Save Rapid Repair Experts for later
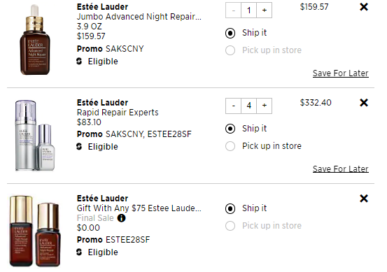Viewport: 387px width, 272px height. point(341,169)
